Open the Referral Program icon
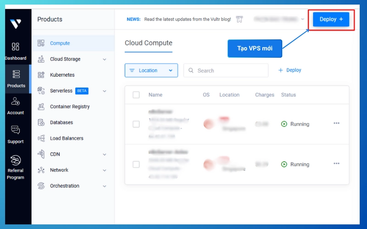This screenshot has height=229, width=367. (16, 160)
